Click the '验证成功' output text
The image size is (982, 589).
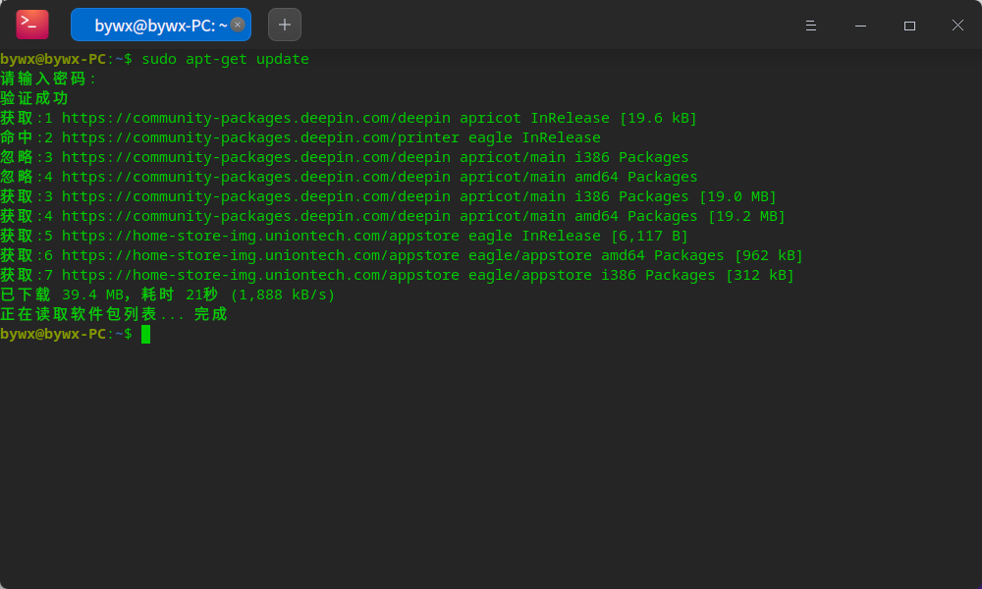point(34,99)
